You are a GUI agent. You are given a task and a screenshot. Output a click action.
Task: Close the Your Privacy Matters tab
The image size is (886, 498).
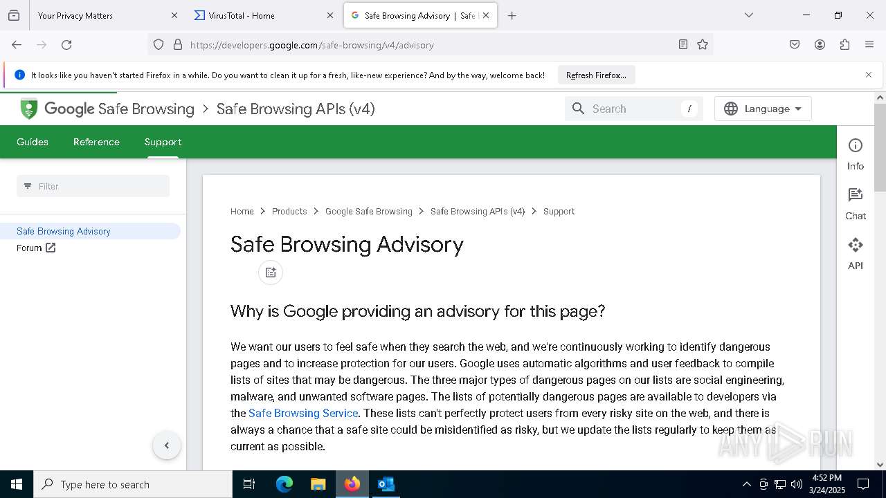tap(174, 15)
